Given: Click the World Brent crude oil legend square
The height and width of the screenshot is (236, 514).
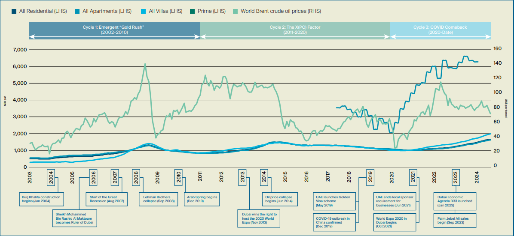Looking at the screenshot, I should [236, 11].
